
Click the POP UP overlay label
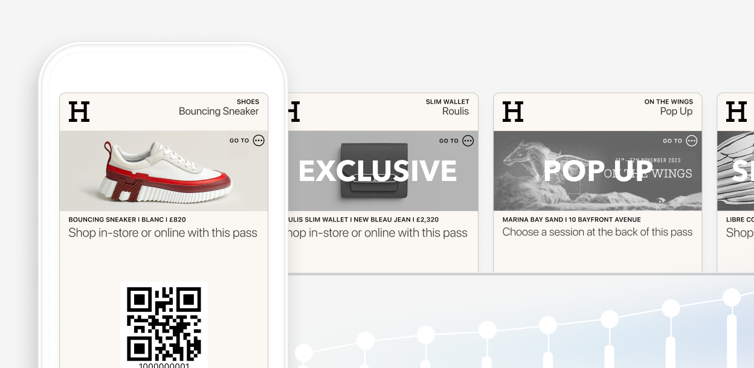click(598, 171)
